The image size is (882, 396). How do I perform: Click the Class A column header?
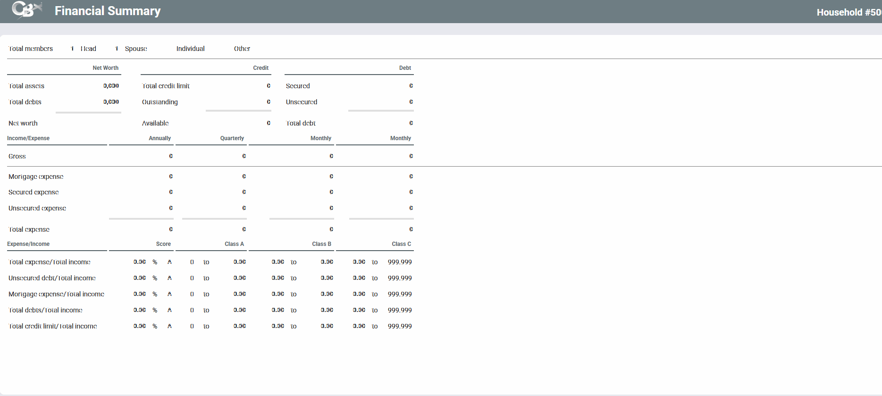(x=234, y=244)
